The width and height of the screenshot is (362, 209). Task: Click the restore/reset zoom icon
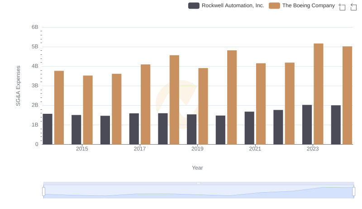click(353, 7)
